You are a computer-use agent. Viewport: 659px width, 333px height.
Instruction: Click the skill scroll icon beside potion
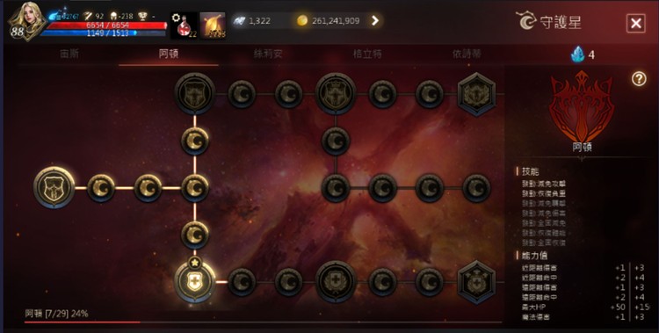coord(213,25)
